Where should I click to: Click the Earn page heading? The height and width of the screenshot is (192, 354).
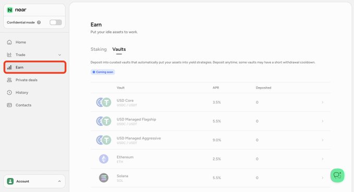tap(96, 25)
